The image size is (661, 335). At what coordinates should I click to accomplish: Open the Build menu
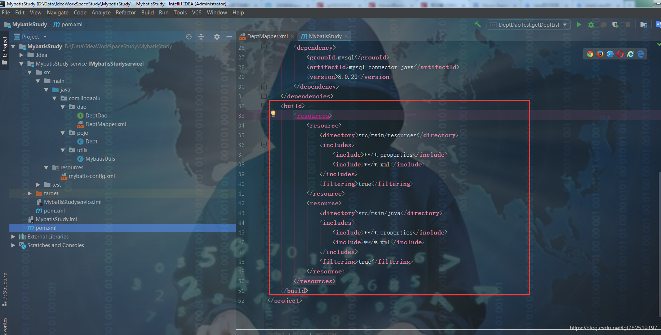[x=147, y=13]
